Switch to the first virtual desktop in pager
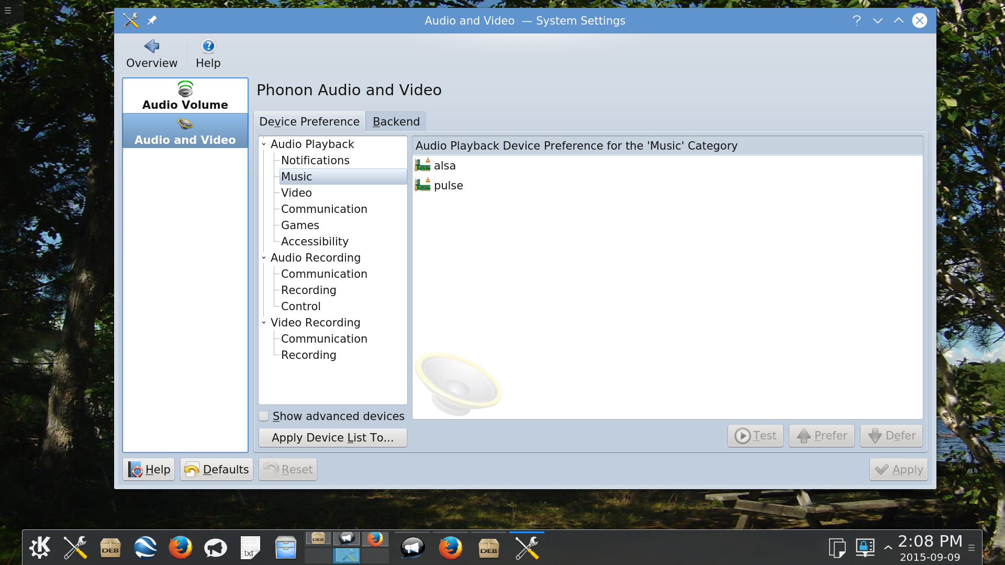The image size is (1005, 565). point(318,539)
